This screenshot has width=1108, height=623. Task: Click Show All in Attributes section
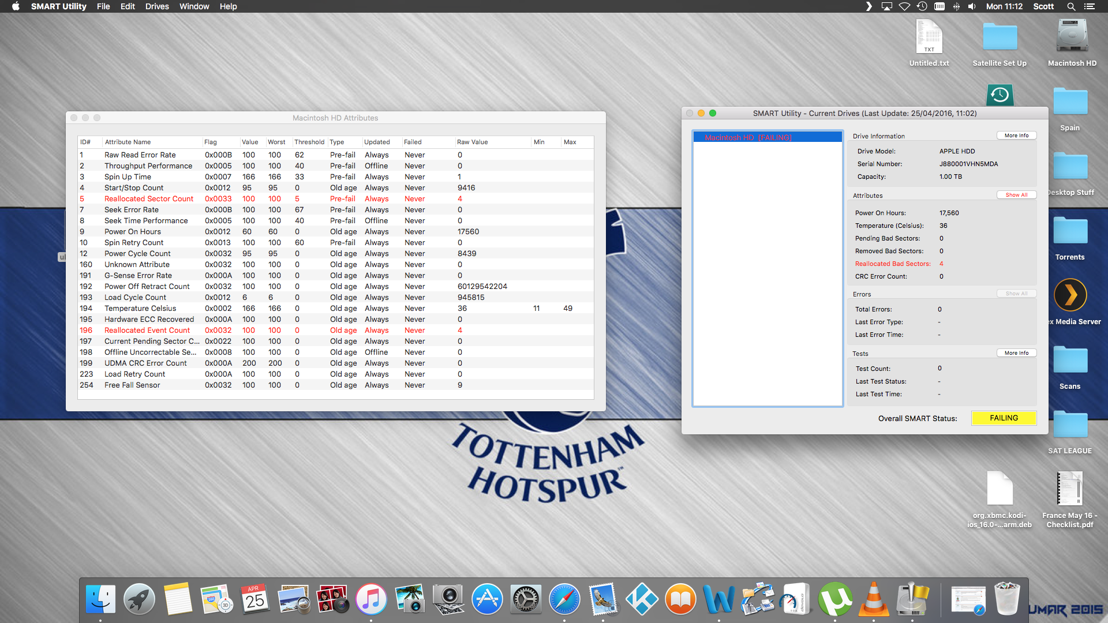(1016, 195)
